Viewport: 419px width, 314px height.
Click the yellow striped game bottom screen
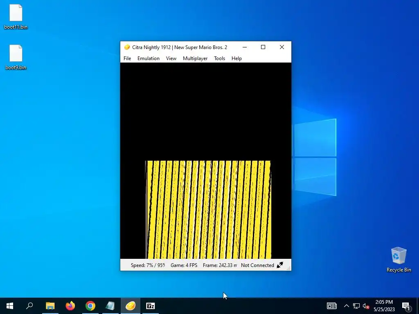[208, 210]
